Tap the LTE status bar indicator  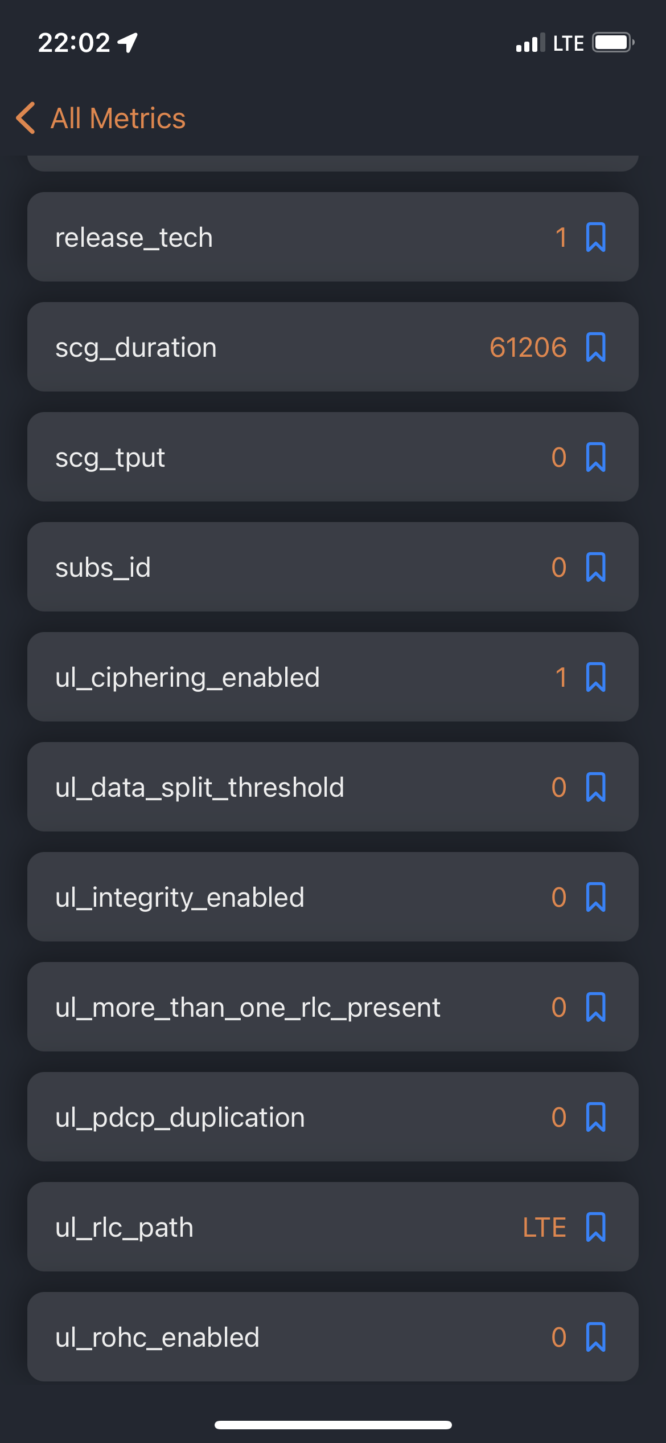coord(568,43)
